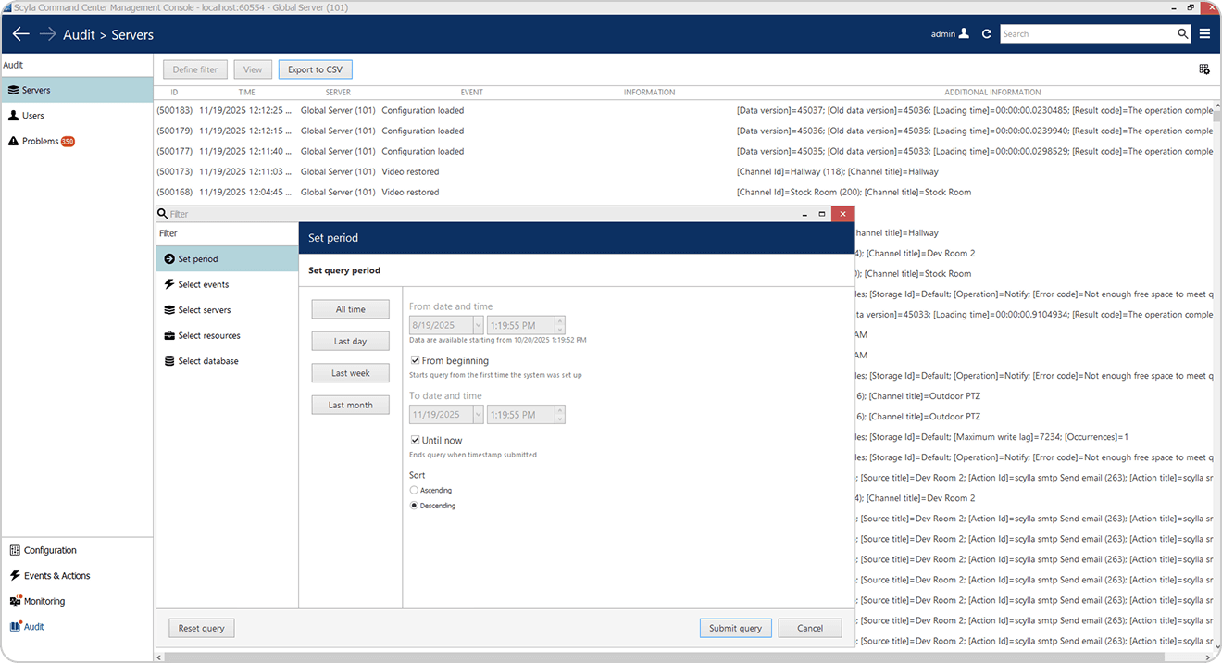Click Export to CSV button

coord(315,69)
